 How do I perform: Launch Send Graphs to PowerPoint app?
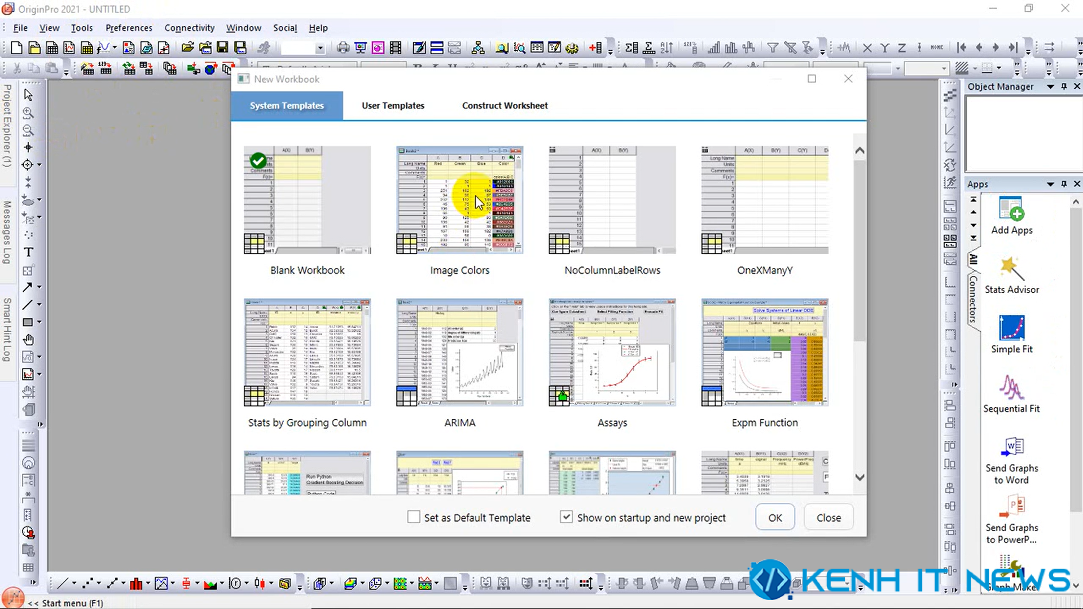coord(1011,507)
